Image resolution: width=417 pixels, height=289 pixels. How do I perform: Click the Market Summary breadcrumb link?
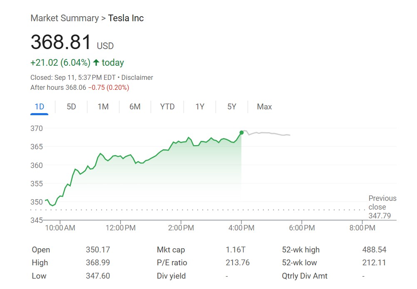[x=65, y=18]
